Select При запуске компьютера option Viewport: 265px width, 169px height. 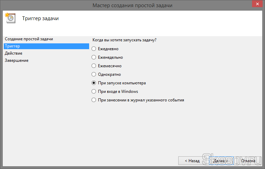[x=94, y=83]
